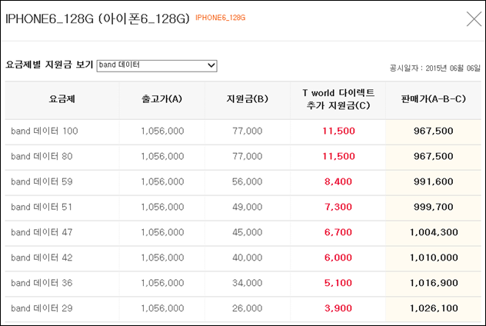Close the IPHONE6_128G popup with X
Image resolution: width=486 pixels, height=326 pixels.
[x=474, y=19]
